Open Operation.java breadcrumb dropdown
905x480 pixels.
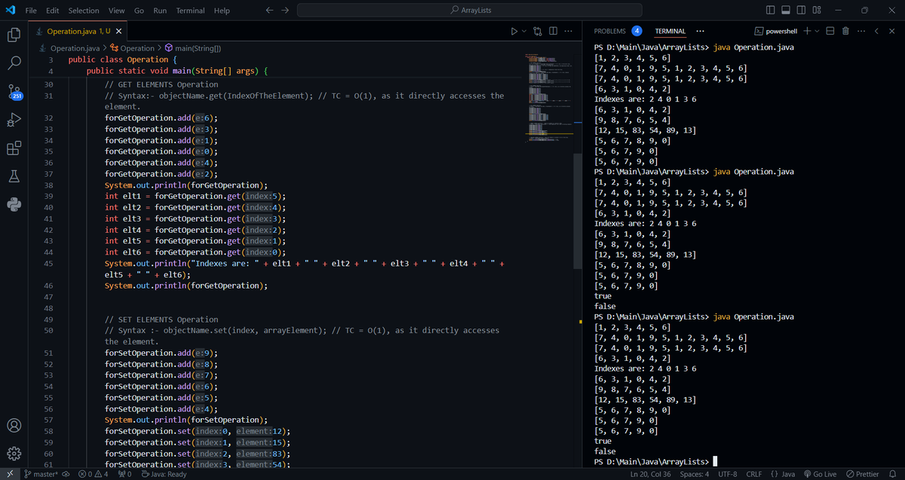[x=69, y=48]
